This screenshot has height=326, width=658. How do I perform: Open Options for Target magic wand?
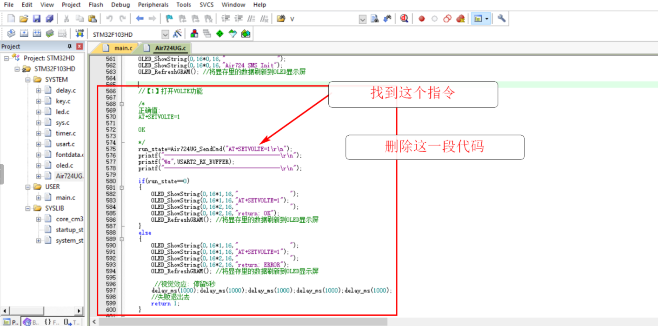[177, 33]
